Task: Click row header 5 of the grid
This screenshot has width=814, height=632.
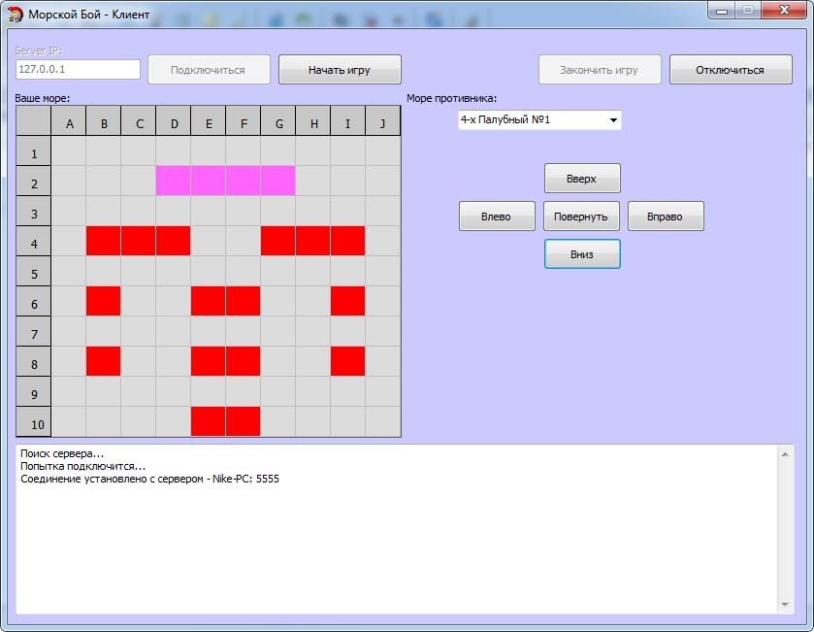Action: [34, 271]
